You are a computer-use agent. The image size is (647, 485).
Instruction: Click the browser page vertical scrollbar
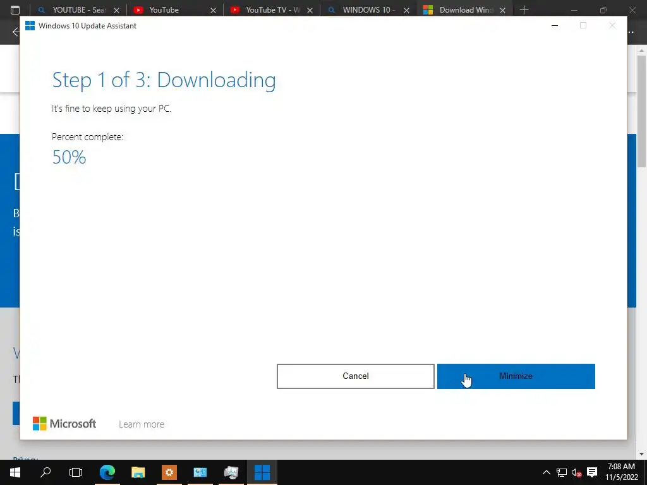641,111
